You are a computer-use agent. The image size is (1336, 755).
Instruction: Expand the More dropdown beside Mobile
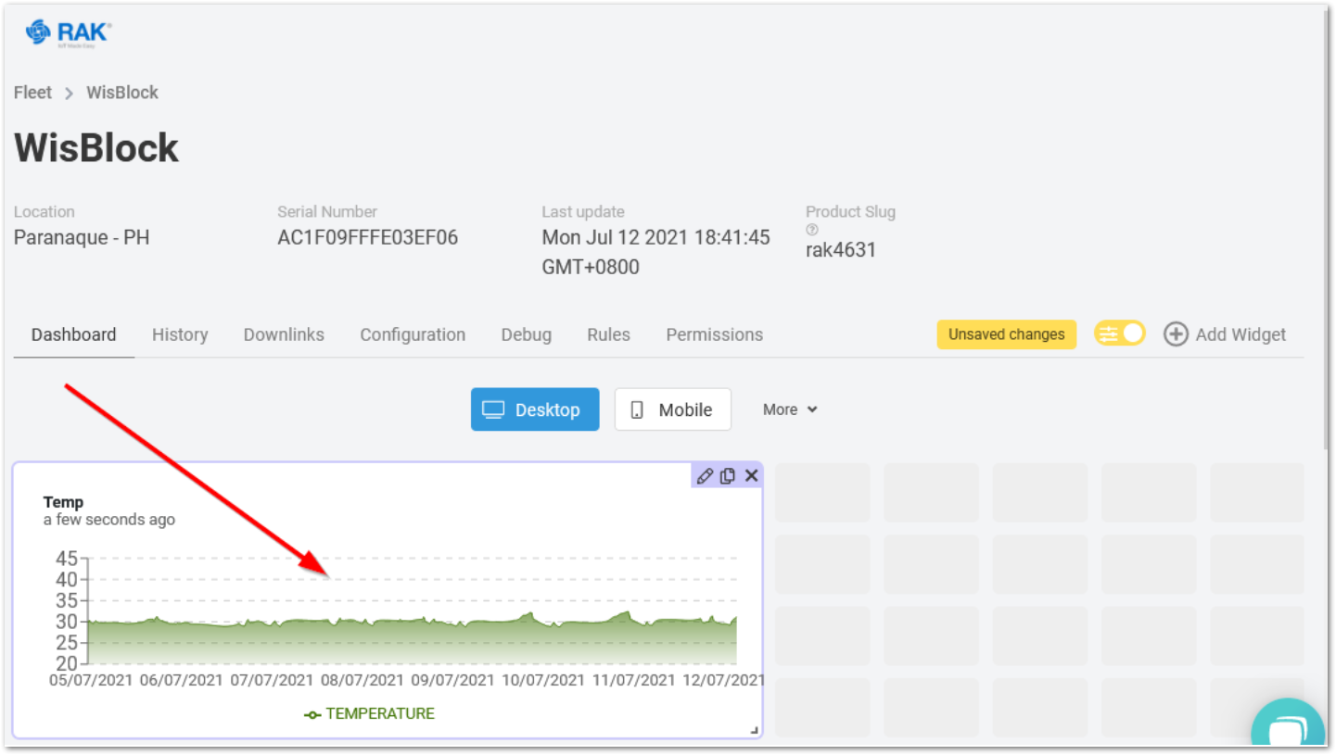tap(789, 409)
